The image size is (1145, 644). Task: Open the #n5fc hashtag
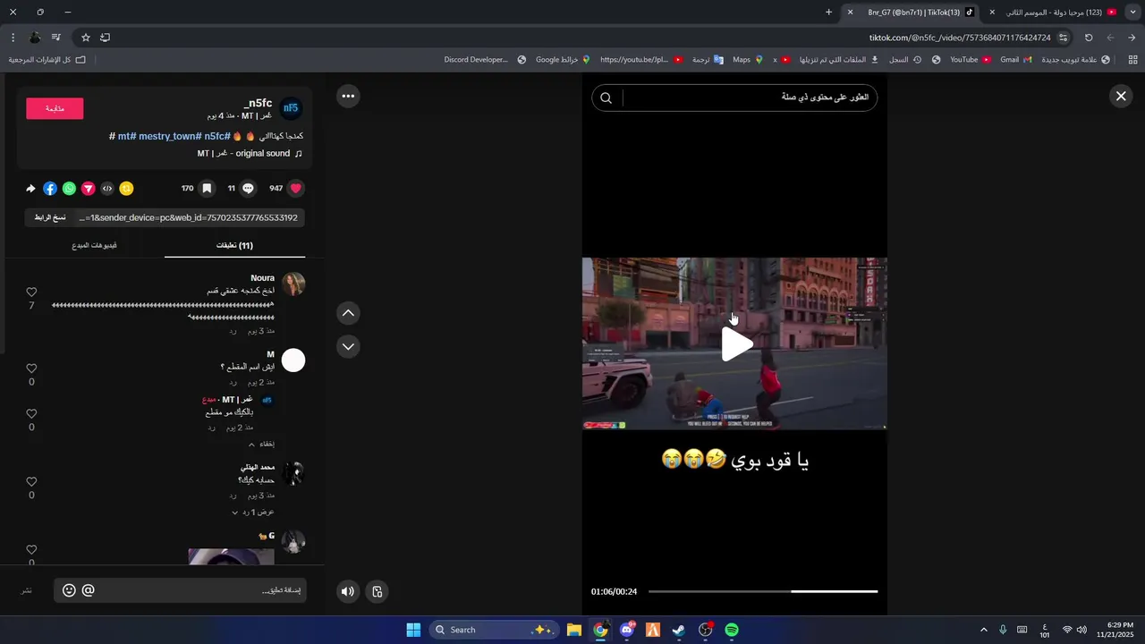pos(216,136)
